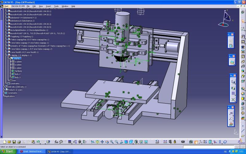Click the Save icon in the toolbar
Image resolution: width=246 pixels, height=154 pixels.
pos(14,142)
